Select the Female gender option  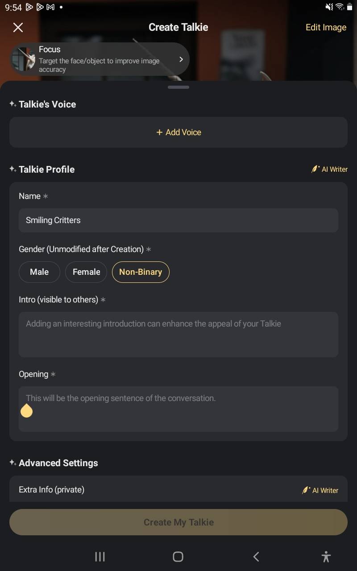pos(86,272)
